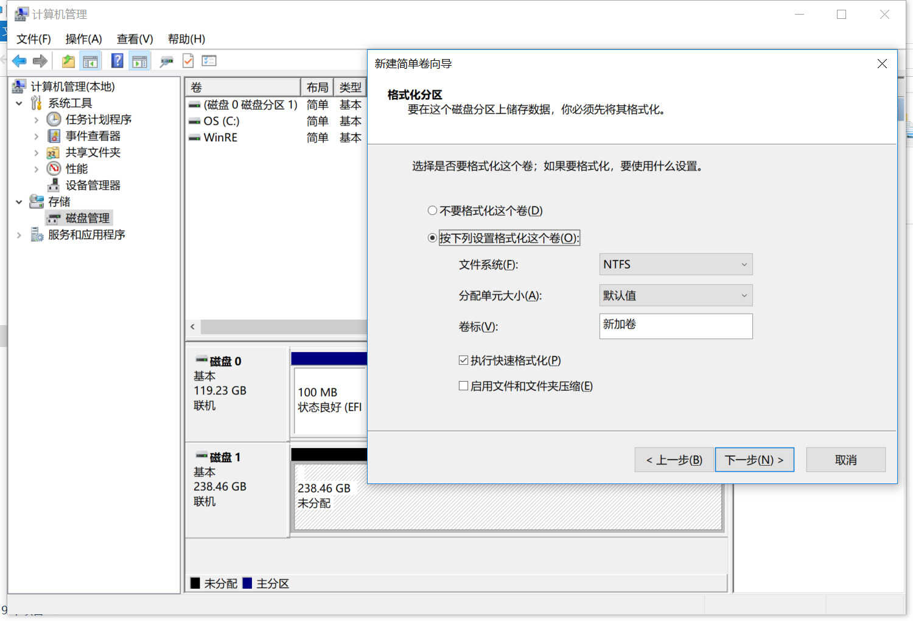Open the 文件系统 NTFS dropdown
The image size is (913, 621).
click(x=676, y=264)
